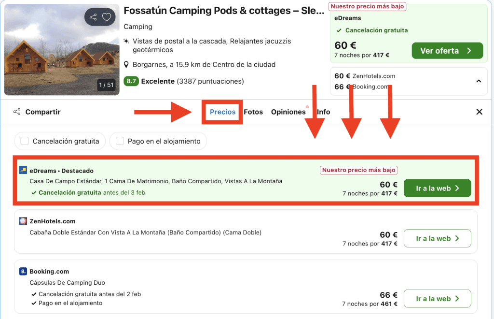Open the Fotos tab

tap(253, 112)
